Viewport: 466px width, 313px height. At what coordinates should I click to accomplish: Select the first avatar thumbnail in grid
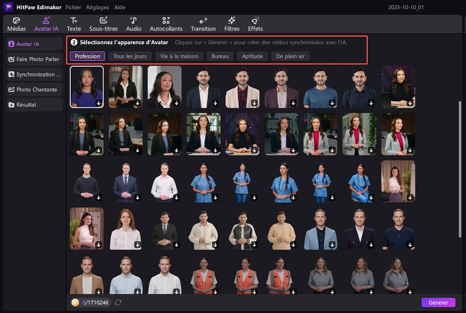87,86
